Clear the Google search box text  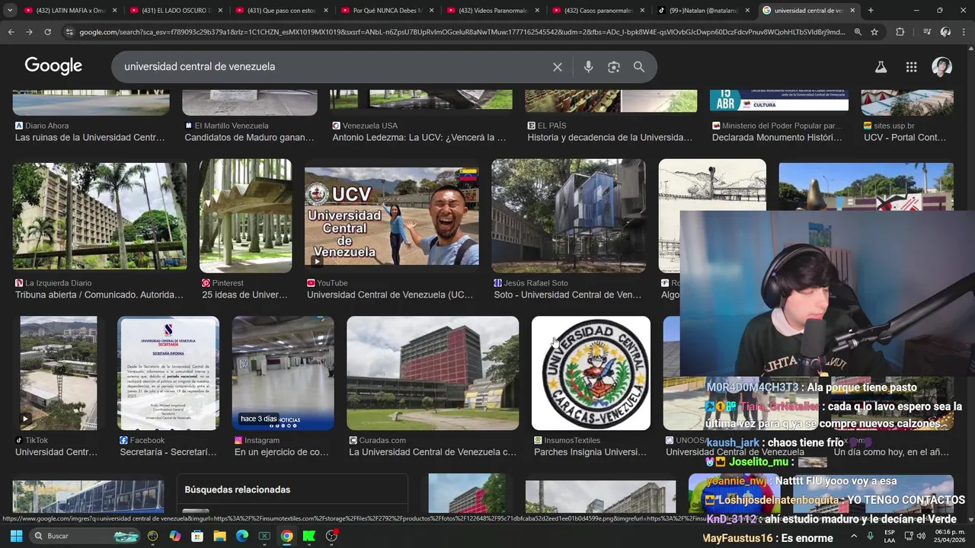coord(558,67)
